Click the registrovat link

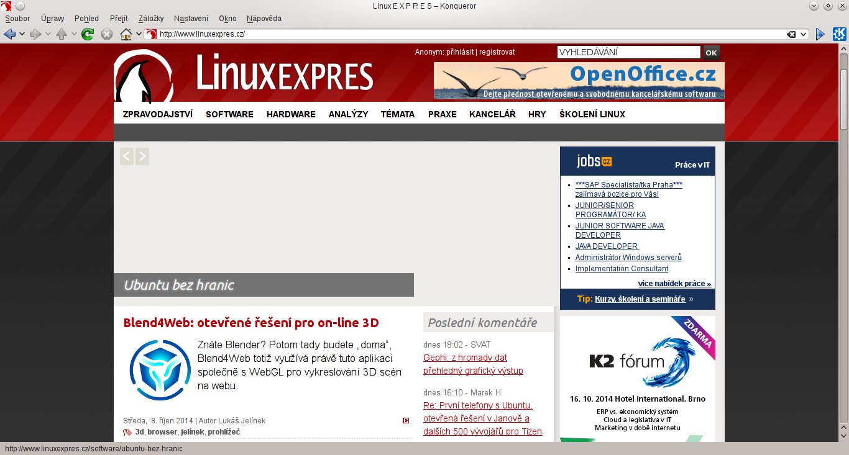point(497,52)
